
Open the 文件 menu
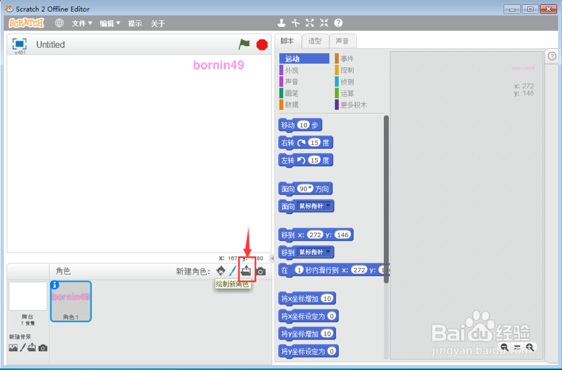pos(82,23)
